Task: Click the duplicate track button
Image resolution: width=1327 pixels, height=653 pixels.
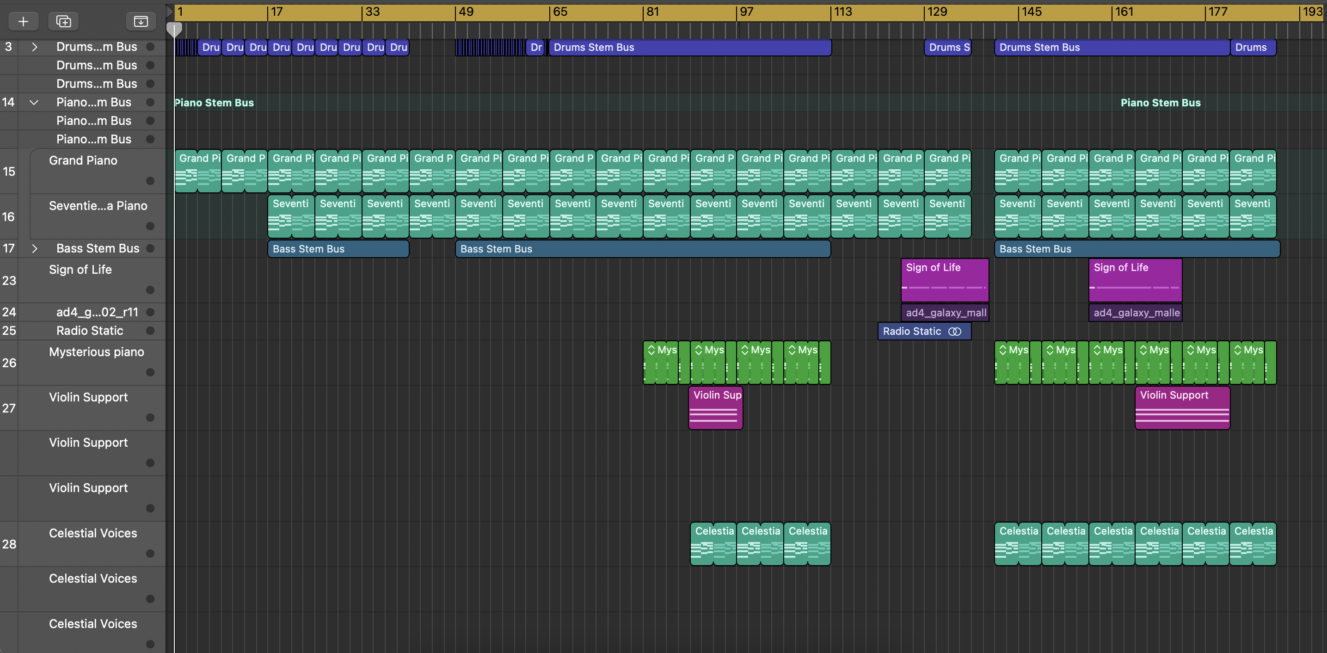Action: 63,21
